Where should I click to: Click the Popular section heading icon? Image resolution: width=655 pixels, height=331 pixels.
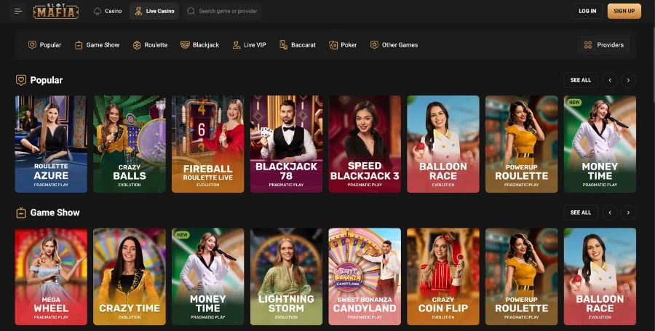click(21, 80)
